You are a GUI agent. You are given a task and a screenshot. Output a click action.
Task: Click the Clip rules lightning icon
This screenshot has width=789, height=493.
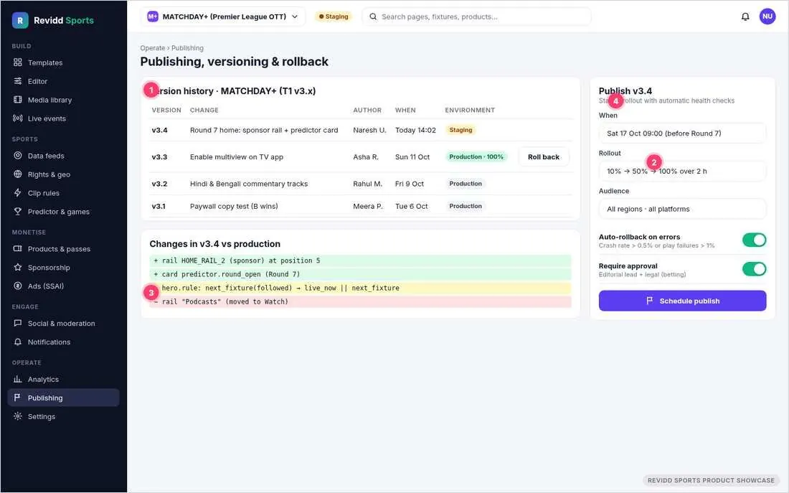pos(18,193)
